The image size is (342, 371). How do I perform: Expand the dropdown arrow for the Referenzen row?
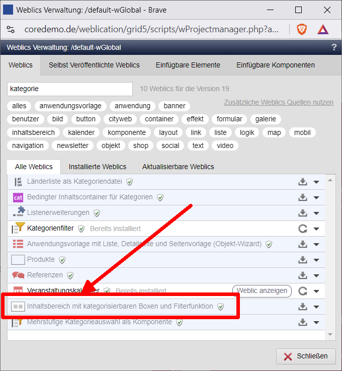pos(316,275)
